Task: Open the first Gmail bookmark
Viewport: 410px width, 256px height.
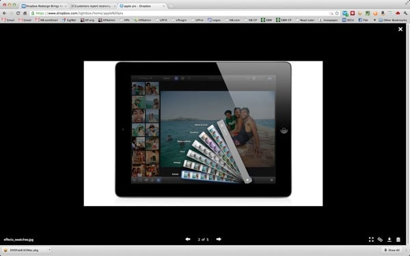Action: point(8,20)
